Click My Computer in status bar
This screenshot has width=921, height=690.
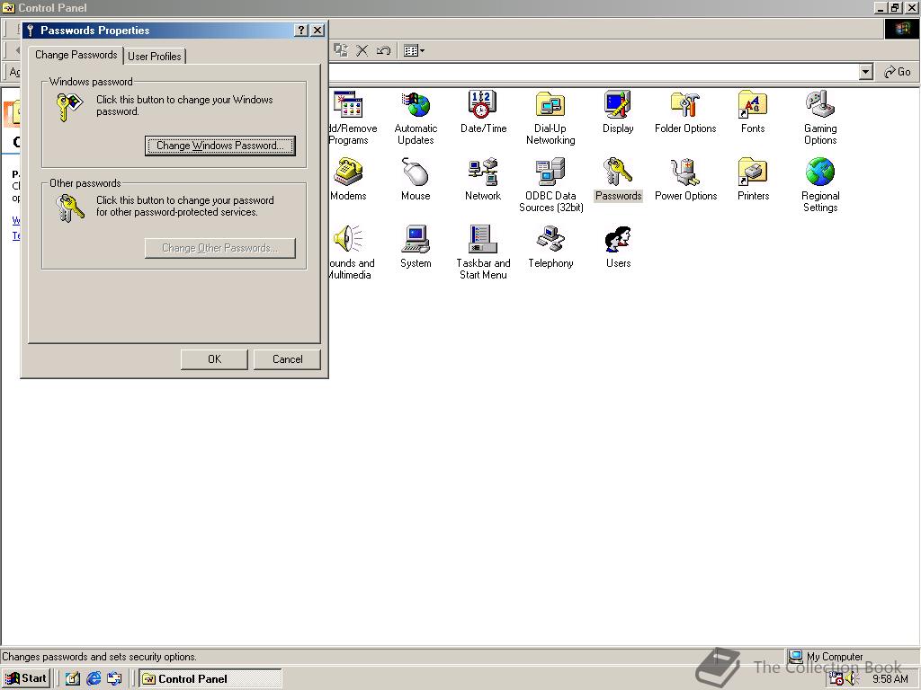(826, 657)
